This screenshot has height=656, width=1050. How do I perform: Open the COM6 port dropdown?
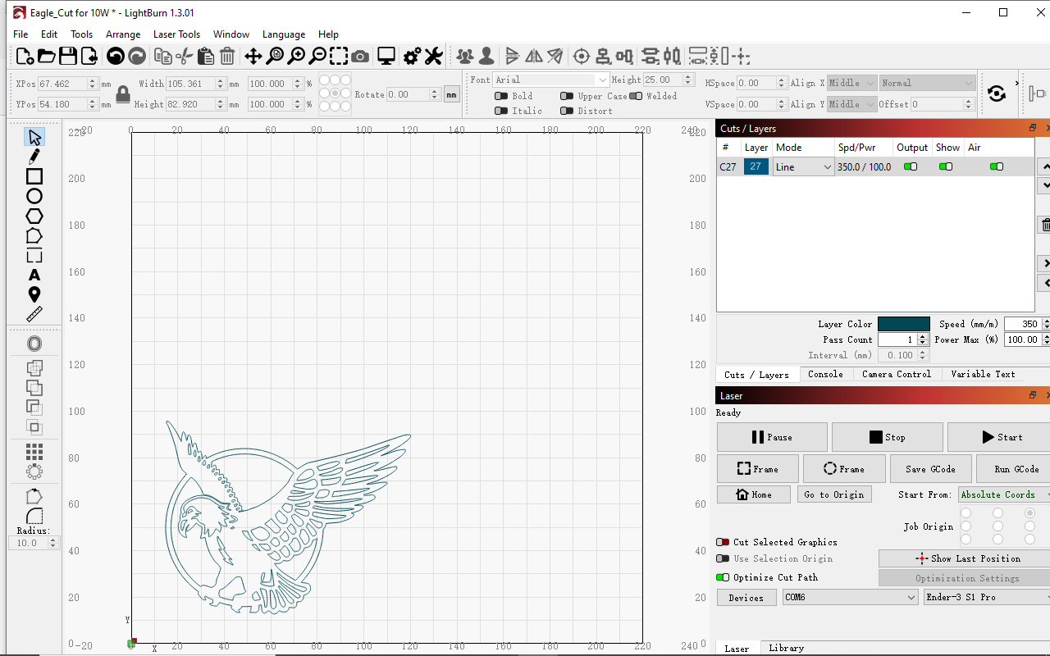(x=850, y=597)
